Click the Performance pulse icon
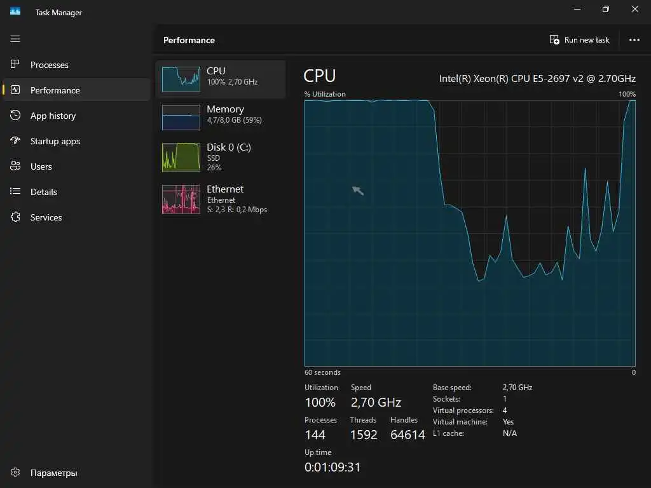651x488 pixels. (x=16, y=90)
